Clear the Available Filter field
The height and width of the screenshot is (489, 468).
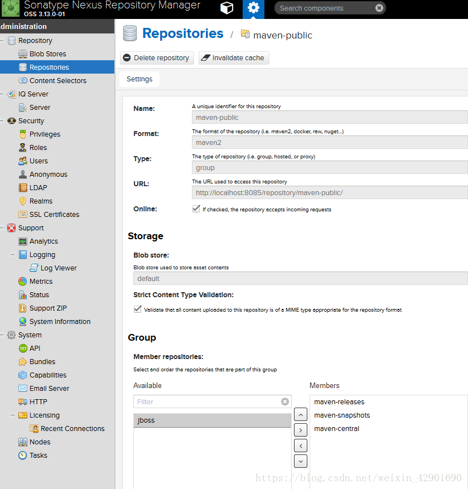[285, 401]
